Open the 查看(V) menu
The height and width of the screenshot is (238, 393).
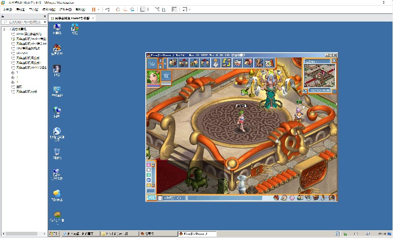click(x=33, y=10)
